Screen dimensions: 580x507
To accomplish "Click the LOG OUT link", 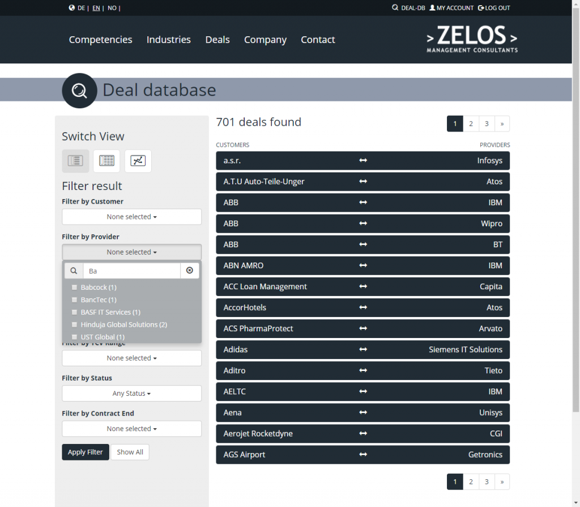I will (x=494, y=8).
